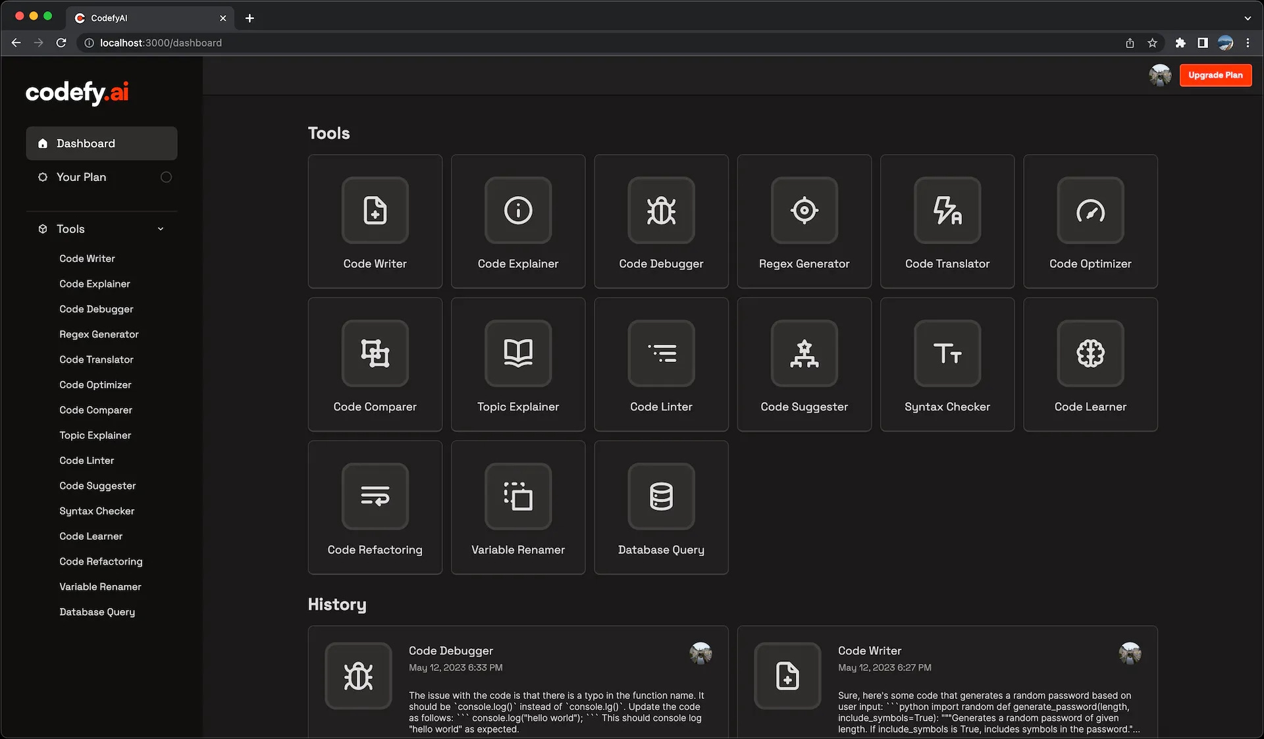The height and width of the screenshot is (739, 1264).
Task: Collapse the Tools section in the sidebar
Action: coord(160,228)
